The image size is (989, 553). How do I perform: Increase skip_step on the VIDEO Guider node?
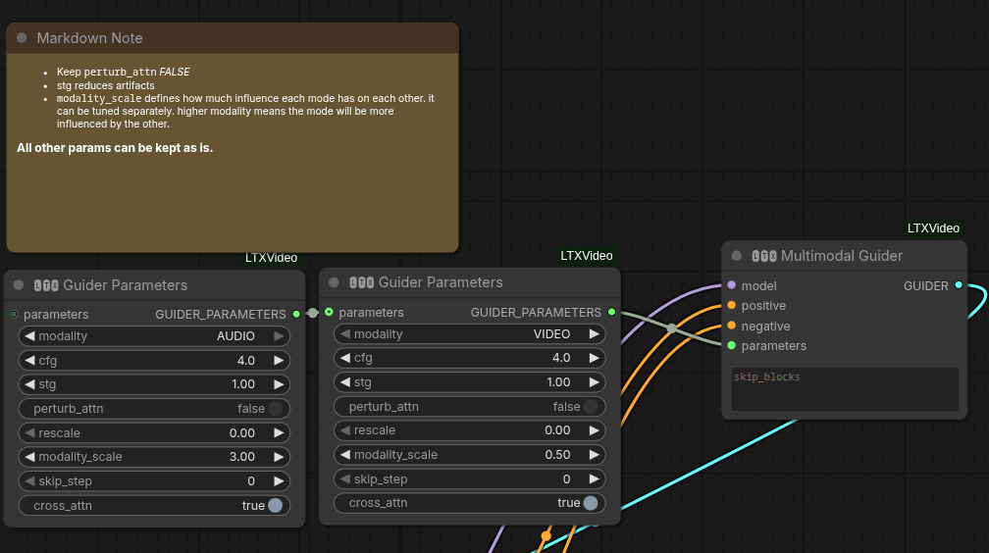595,479
